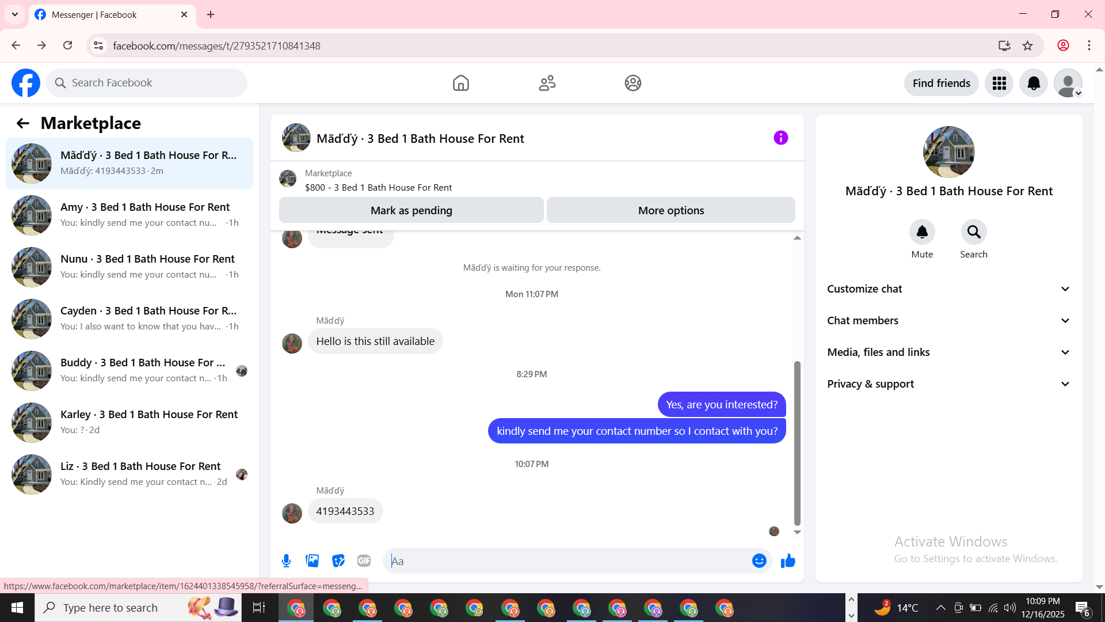1105x622 pixels.
Task: Reload the page in browser
Action: point(68,45)
